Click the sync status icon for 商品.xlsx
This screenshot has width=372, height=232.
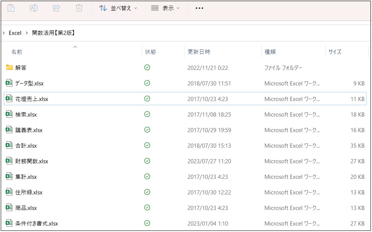click(x=147, y=208)
